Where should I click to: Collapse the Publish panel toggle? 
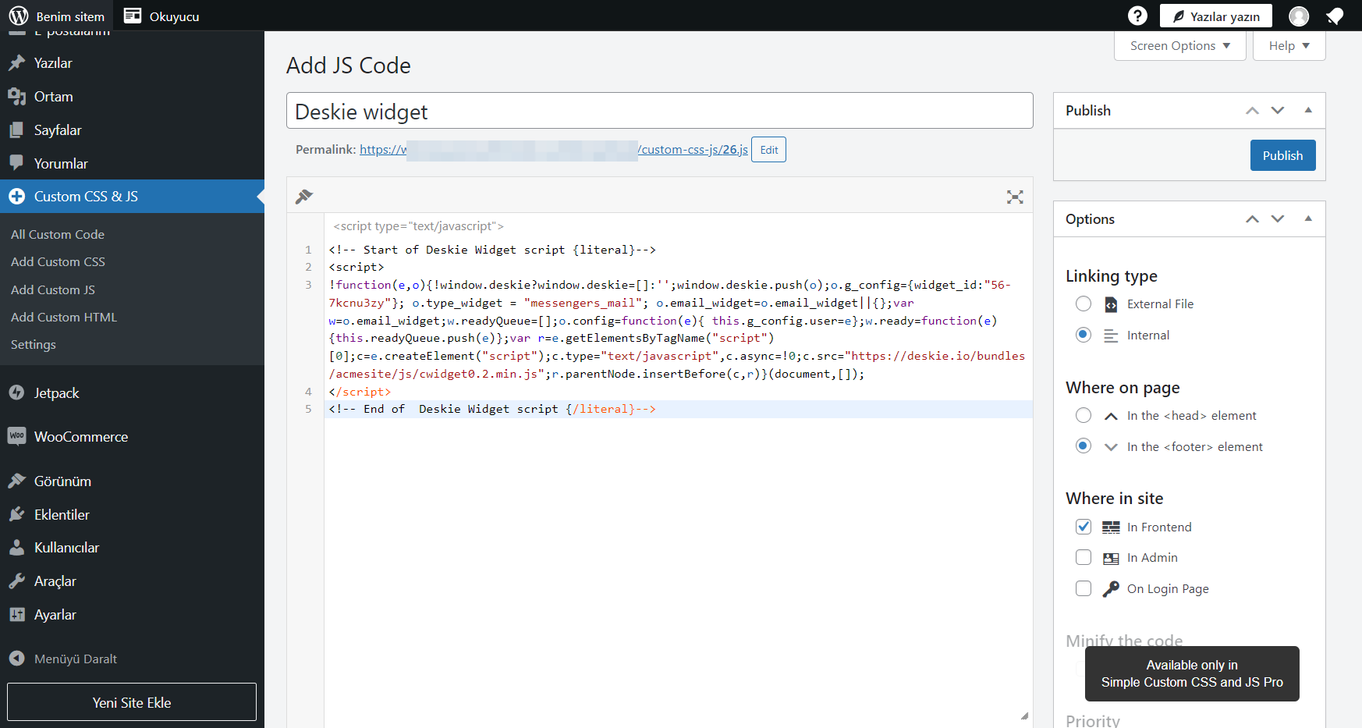(x=1308, y=111)
